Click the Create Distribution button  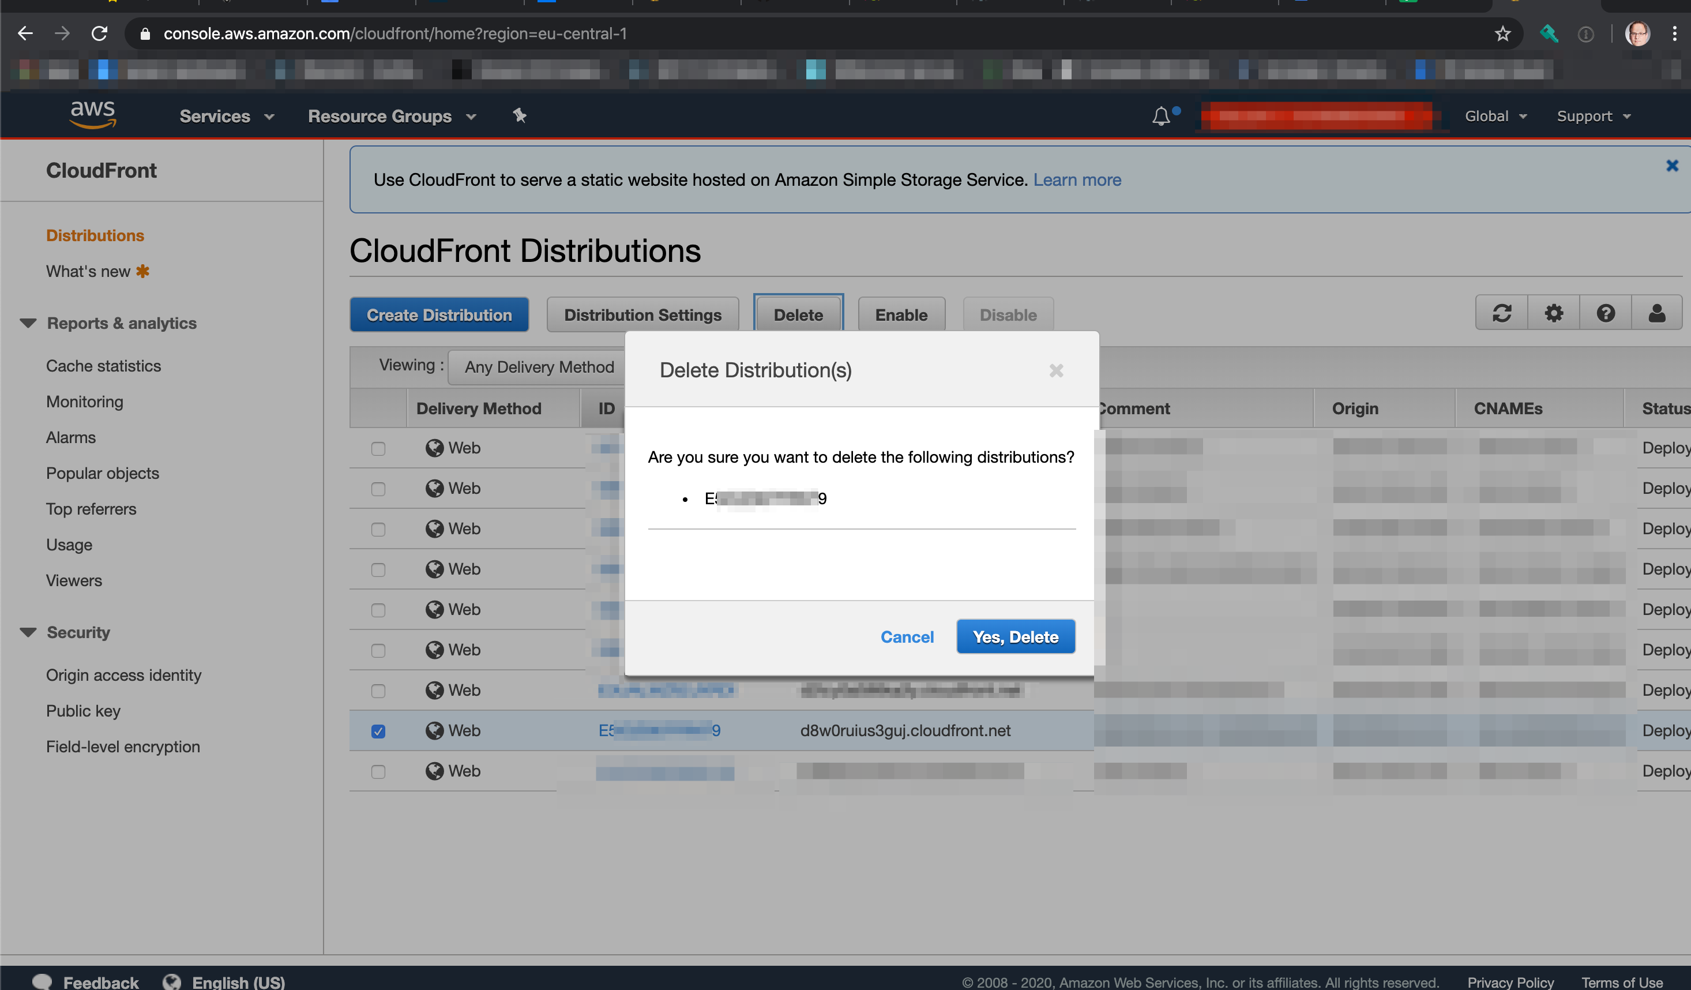click(x=439, y=314)
